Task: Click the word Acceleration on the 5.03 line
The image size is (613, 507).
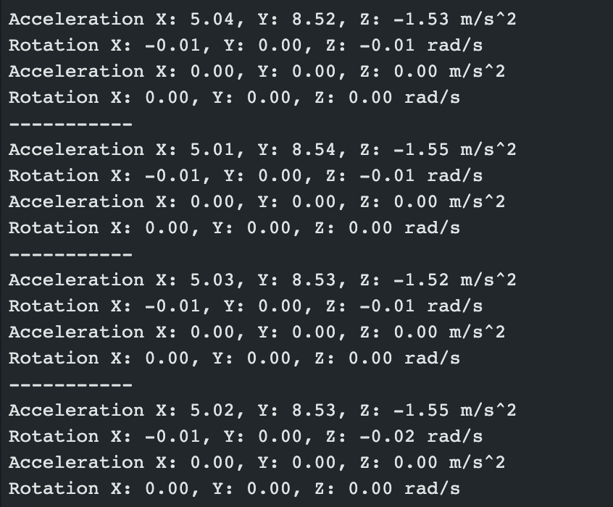Action: (x=77, y=280)
